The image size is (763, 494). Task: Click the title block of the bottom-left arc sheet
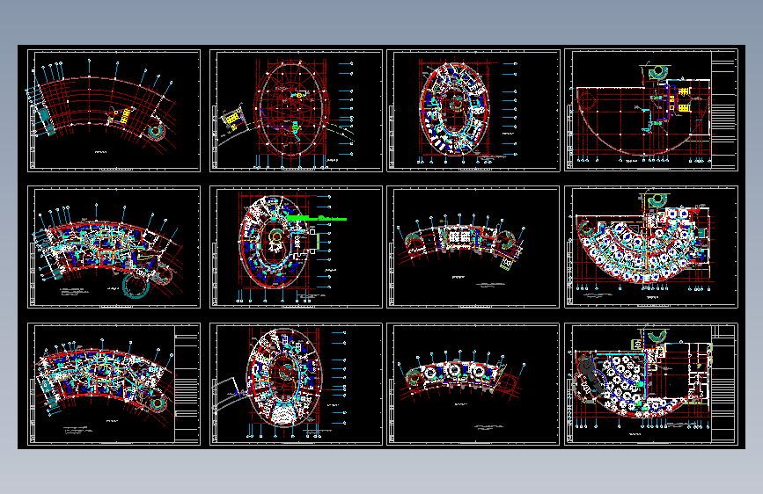187,382
